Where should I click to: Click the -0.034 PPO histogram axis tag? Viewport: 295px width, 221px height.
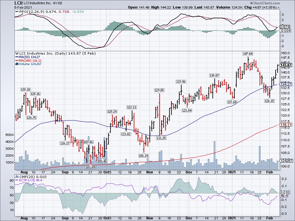tap(286, 31)
